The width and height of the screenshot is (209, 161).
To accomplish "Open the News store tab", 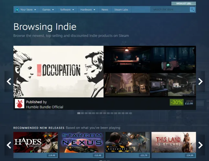I will (x=105, y=10).
